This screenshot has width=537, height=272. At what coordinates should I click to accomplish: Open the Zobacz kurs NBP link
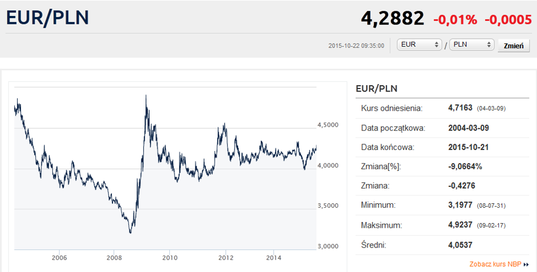[496, 264]
